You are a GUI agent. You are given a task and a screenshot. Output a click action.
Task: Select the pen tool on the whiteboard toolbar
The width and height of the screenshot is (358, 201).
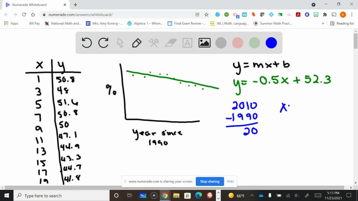coord(136,43)
